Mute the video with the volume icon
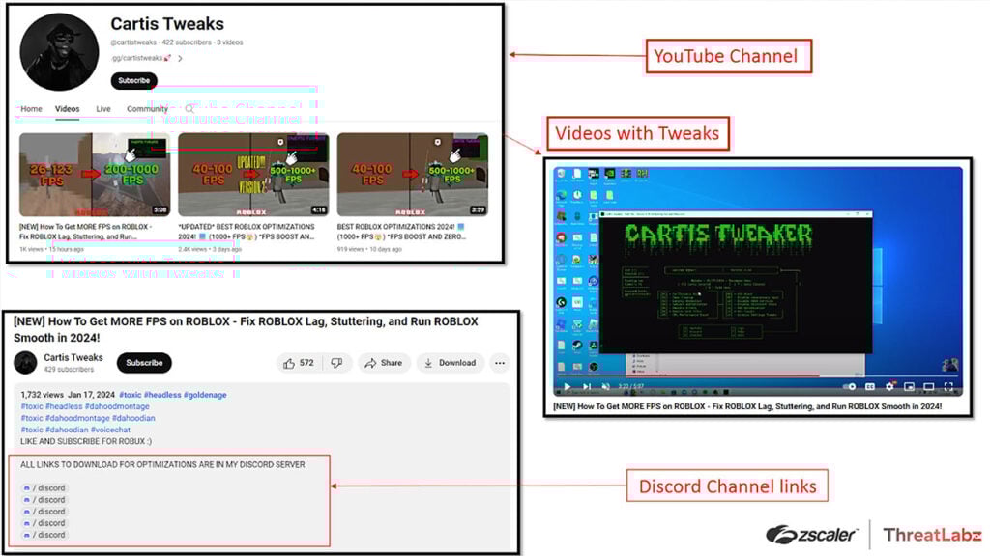This screenshot has width=990, height=556. (x=605, y=384)
